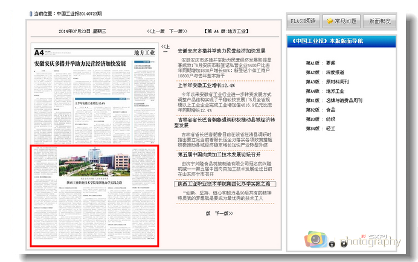Screen dimensions: 418x262
Task: Jump to 第B2版 食品 page
Action: pos(321,110)
